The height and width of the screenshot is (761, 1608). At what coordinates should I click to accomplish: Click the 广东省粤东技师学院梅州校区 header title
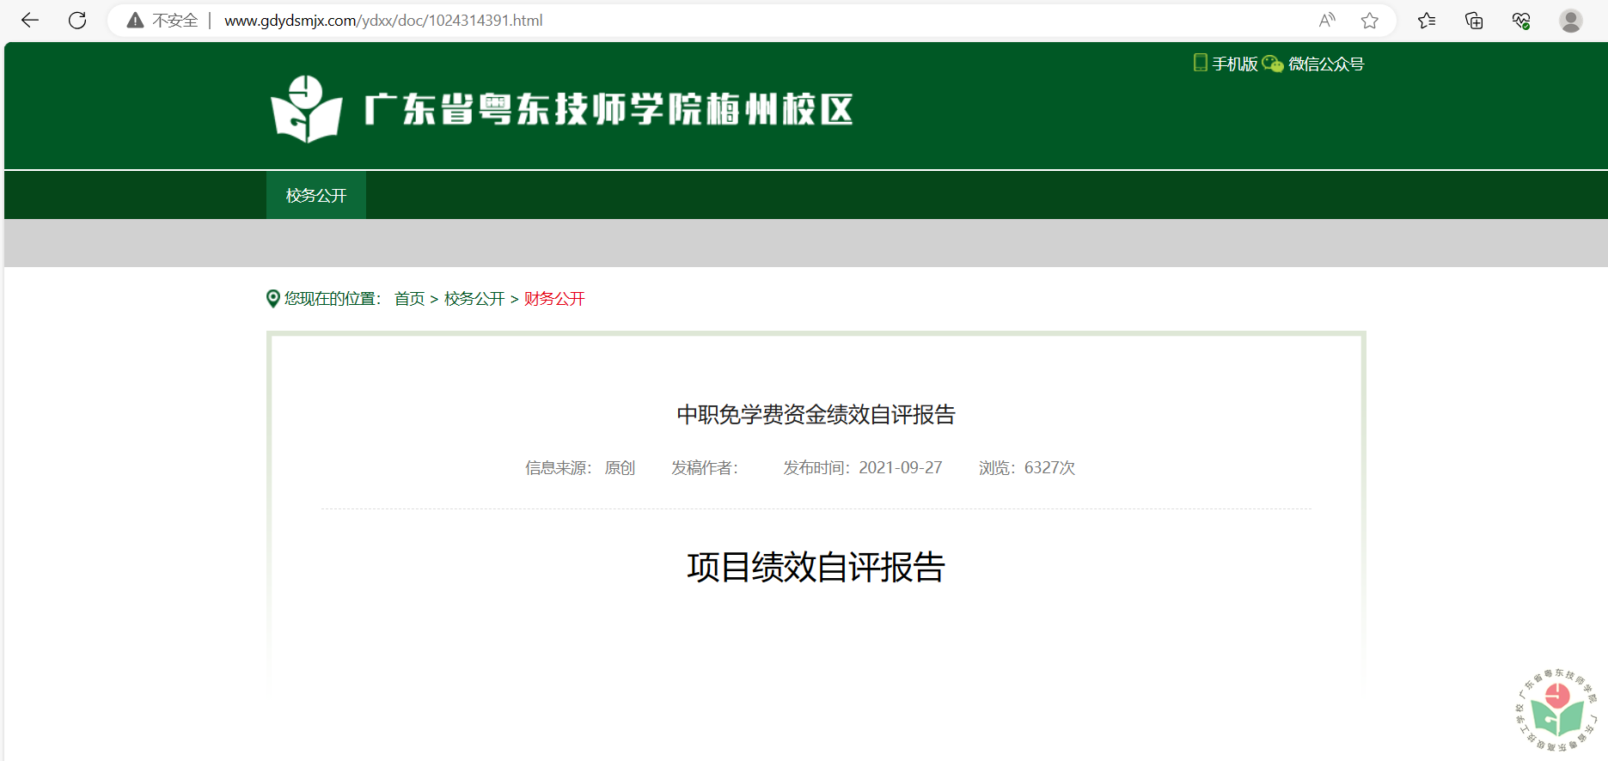pyautogui.click(x=608, y=110)
